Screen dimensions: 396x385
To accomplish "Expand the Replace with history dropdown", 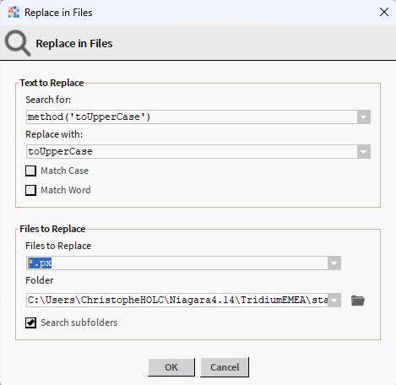I will pyautogui.click(x=363, y=152).
